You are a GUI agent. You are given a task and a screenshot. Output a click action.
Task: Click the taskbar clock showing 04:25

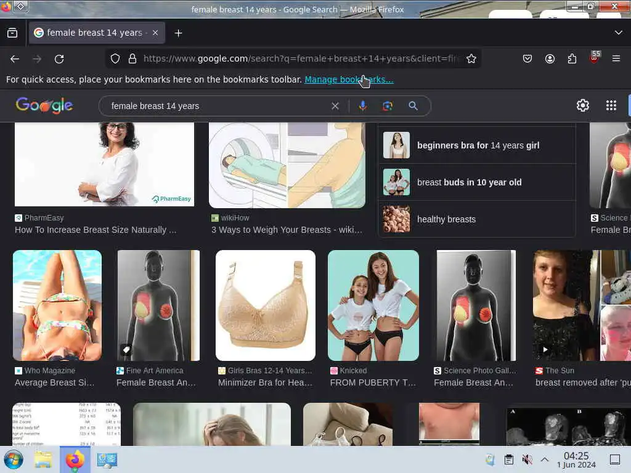[x=576, y=459]
